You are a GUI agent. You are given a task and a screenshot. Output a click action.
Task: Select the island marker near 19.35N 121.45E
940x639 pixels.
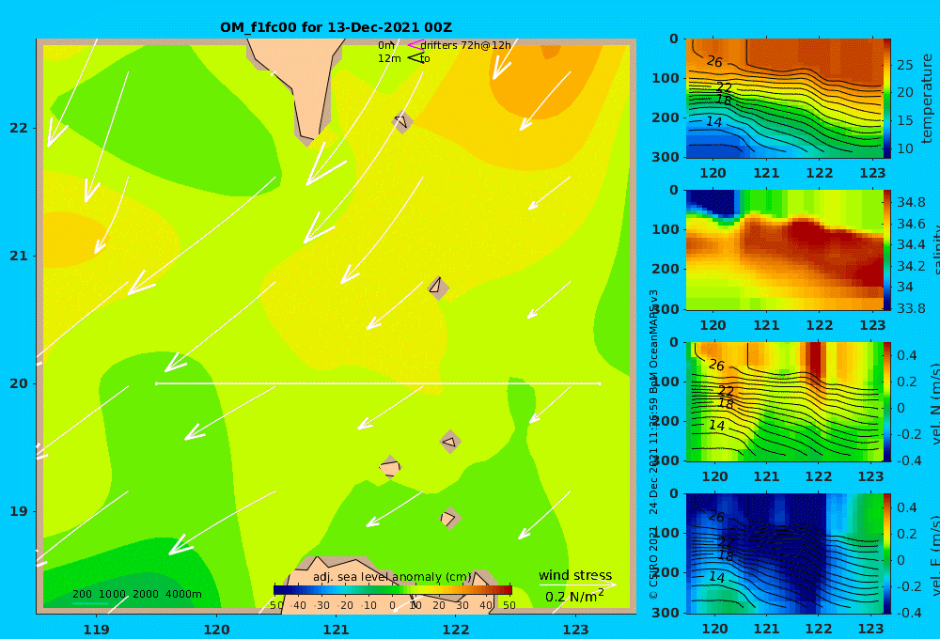coord(390,467)
